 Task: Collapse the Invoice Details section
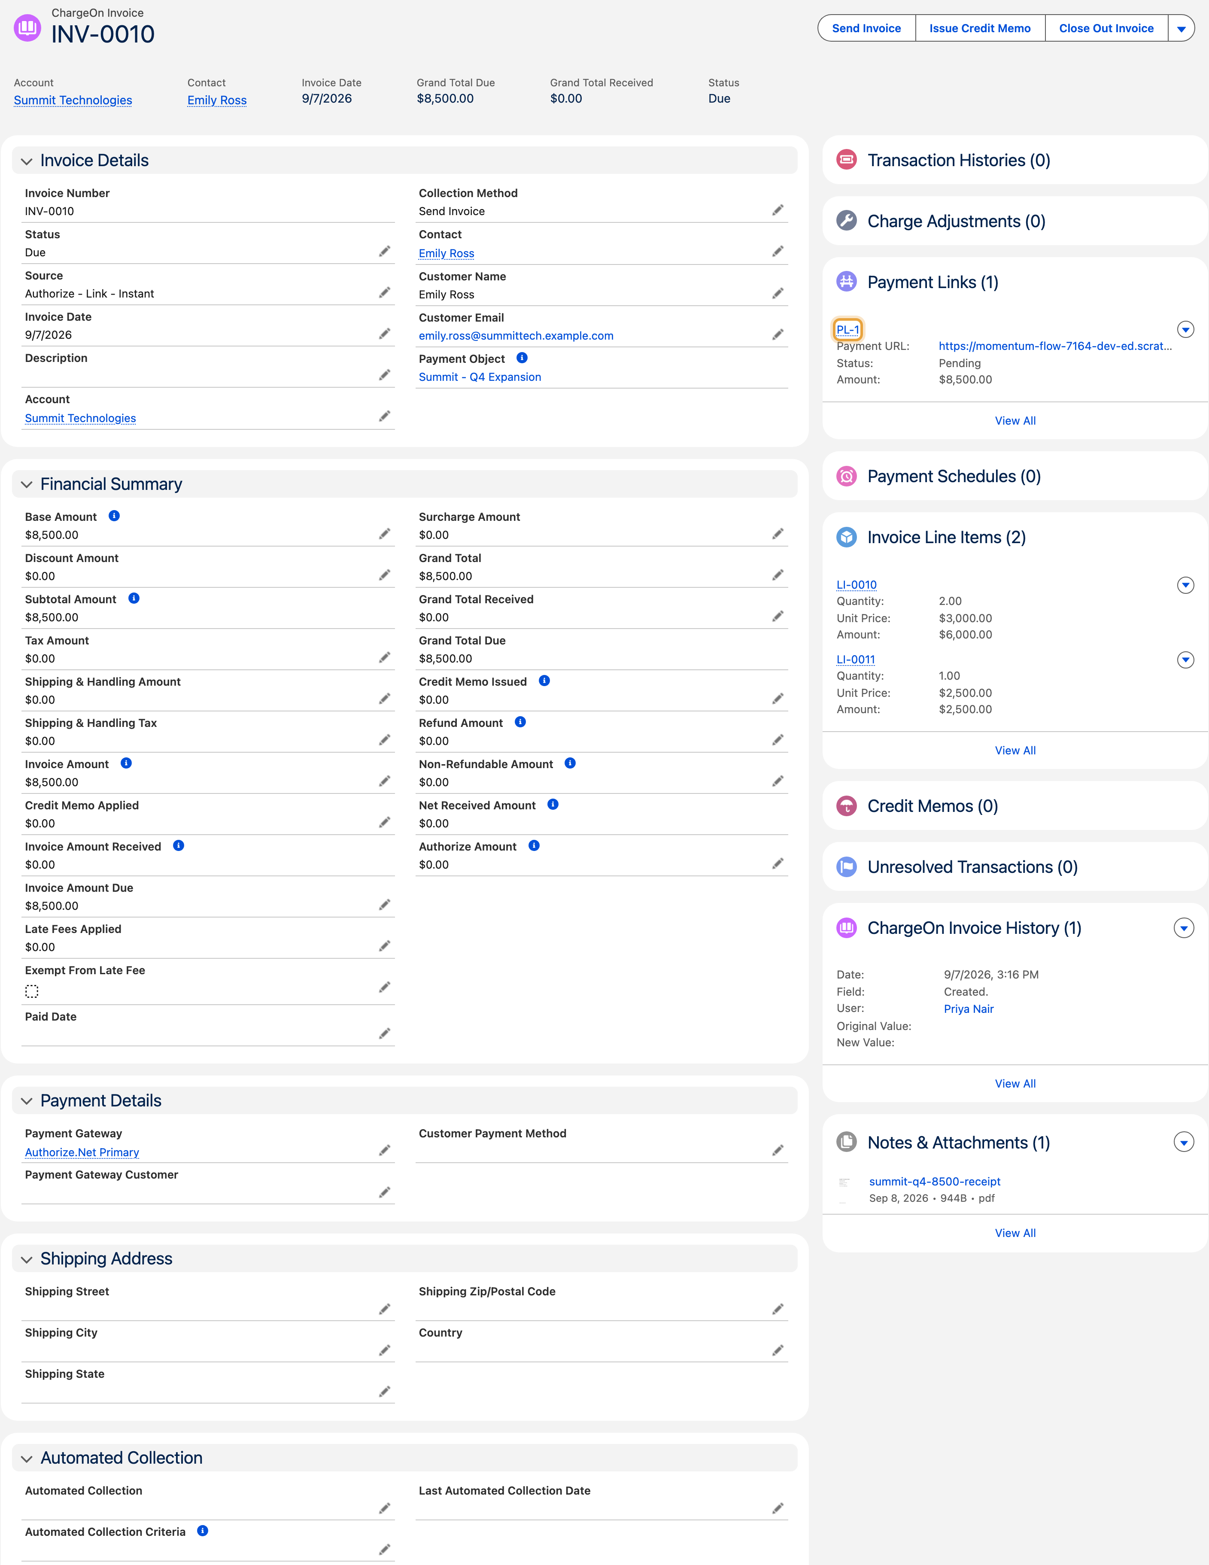[27, 161]
